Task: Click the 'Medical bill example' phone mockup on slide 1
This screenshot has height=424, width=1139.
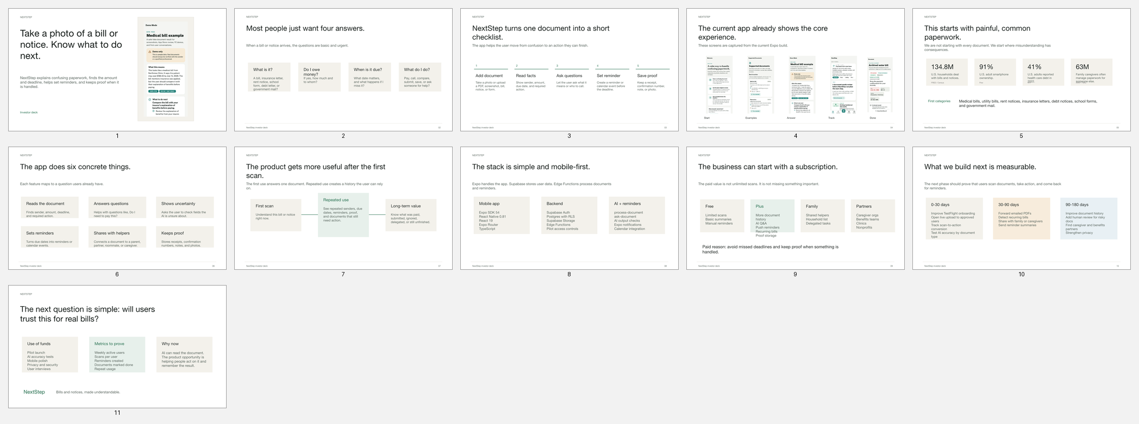Action: [166, 69]
